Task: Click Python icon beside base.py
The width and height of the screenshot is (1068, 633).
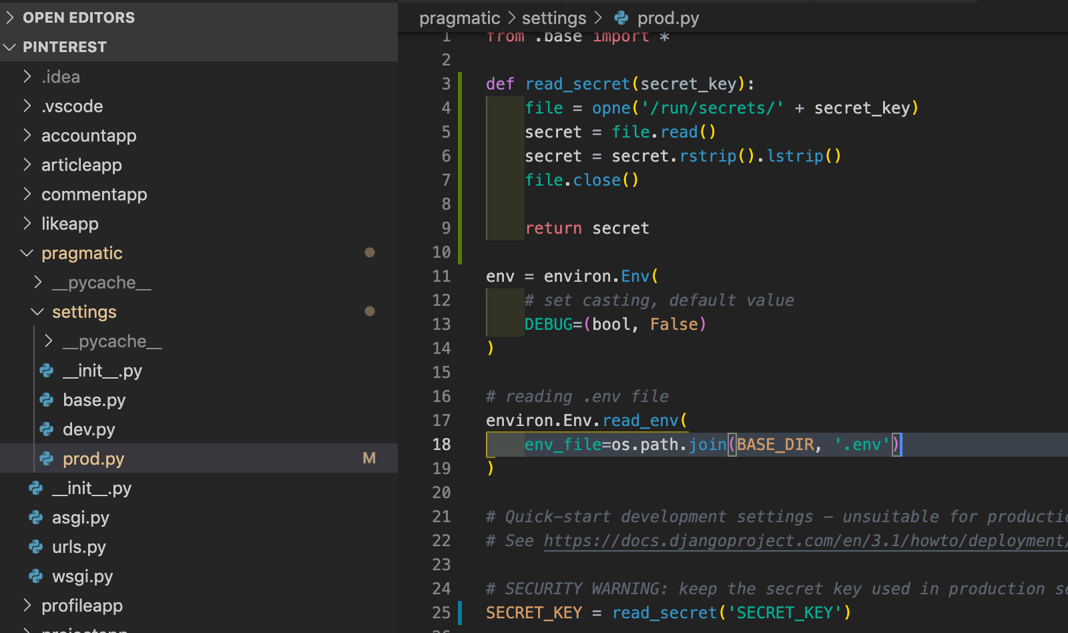Action: click(46, 400)
